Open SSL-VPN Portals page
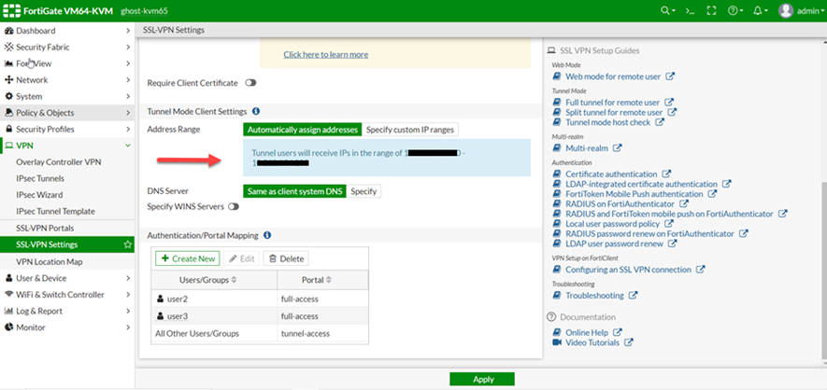Image resolution: width=827 pixels, height=390 pixels. 45,229
